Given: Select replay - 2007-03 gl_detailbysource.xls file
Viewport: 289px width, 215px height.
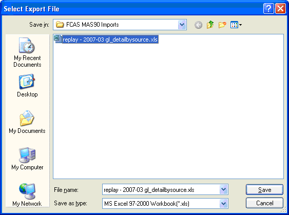Looking at the screenshot, I should tap(110, 40).
